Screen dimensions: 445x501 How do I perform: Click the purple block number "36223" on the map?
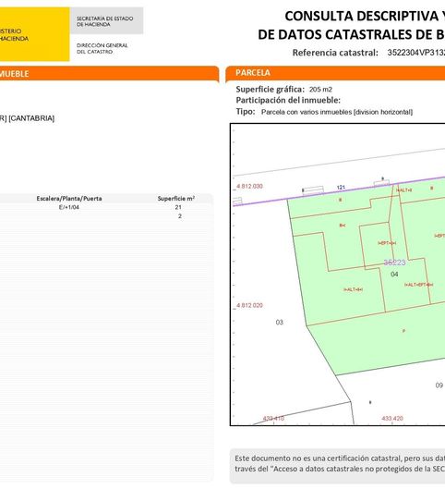pyautogui.click(x=394, y=263)
